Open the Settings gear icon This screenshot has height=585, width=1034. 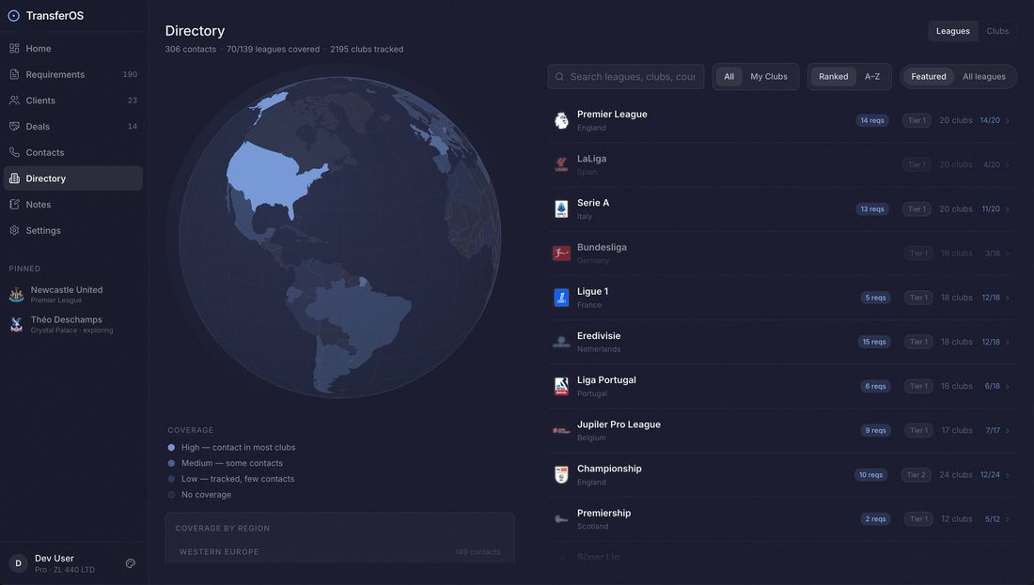(14, 231)
